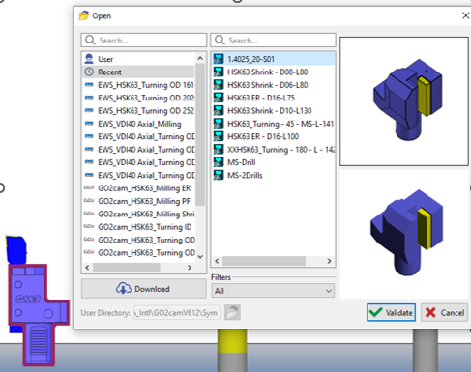Click the Validate button
Image resolution: width=471 pixels, height=372 pixels.
391,312
